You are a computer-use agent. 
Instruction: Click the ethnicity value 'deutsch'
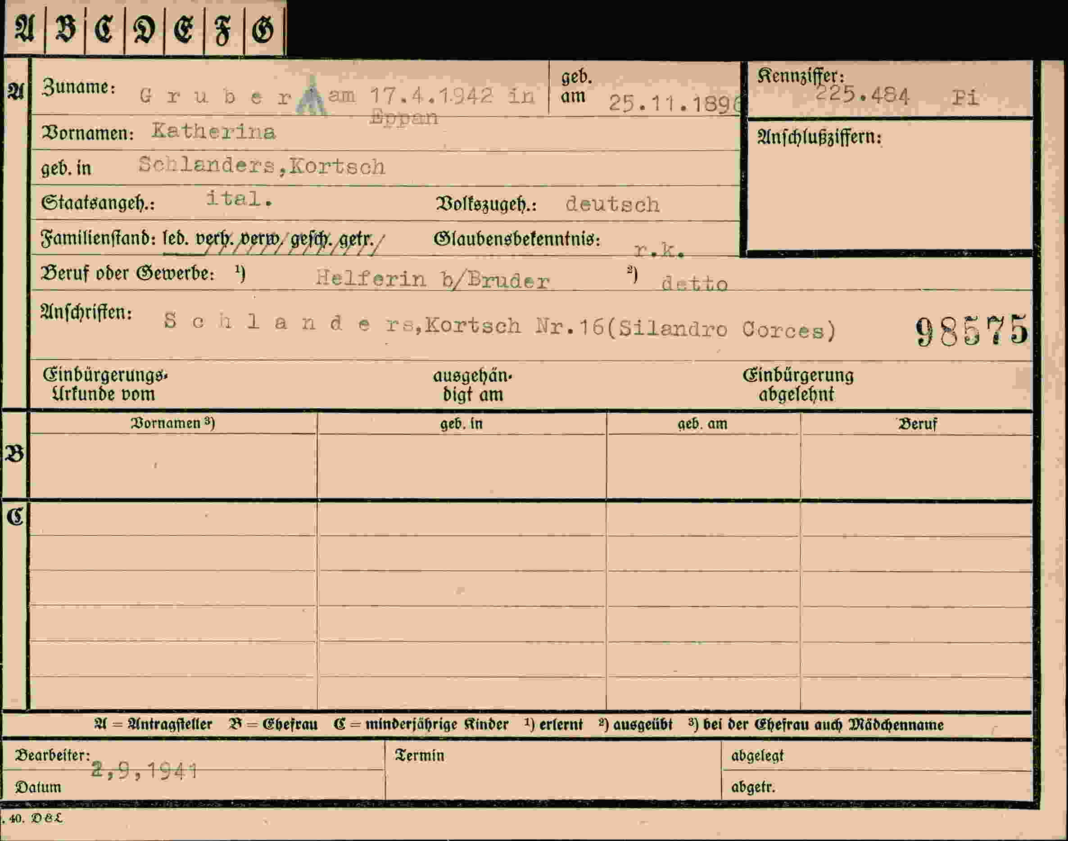point(612,204)
